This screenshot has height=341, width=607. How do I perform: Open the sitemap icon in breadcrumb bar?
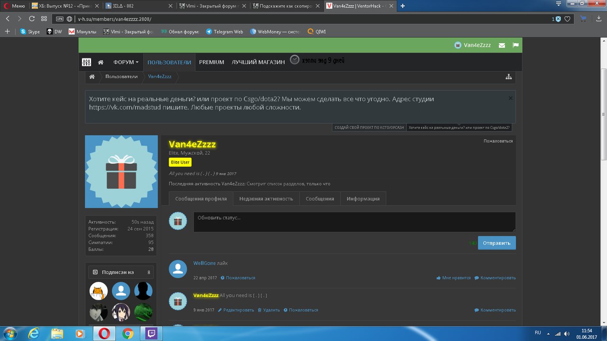[508, 77]
